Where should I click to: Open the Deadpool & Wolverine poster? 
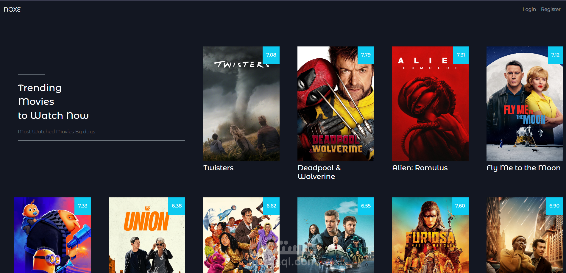pos(336,104)
